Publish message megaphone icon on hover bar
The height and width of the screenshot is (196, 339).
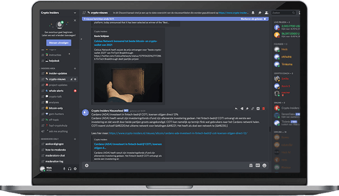pyautogui.click(x=241, y=109)
